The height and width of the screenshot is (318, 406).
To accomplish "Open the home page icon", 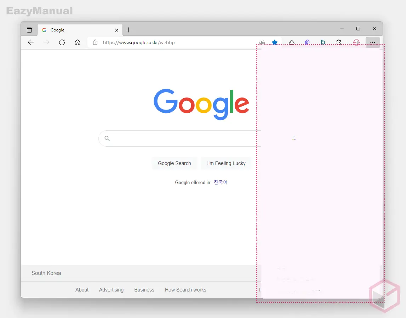I will [78, 42].
